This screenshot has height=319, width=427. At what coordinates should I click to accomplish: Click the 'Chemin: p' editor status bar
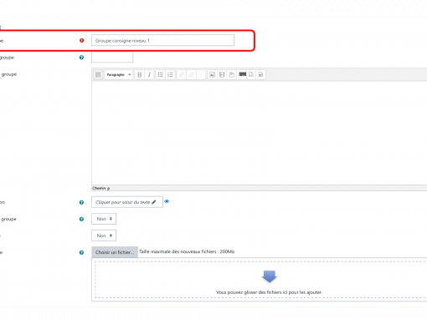click(260, 188)
